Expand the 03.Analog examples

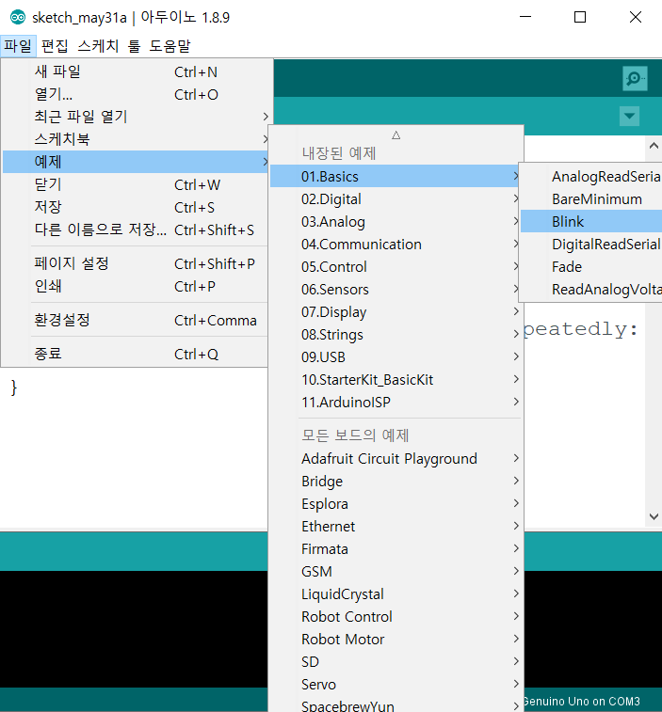[396, 222]
